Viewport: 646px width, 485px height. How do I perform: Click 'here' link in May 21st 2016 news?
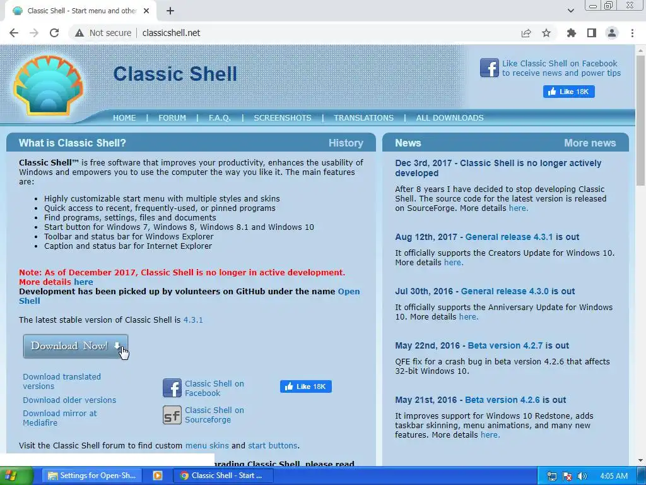tap(490, 435)
